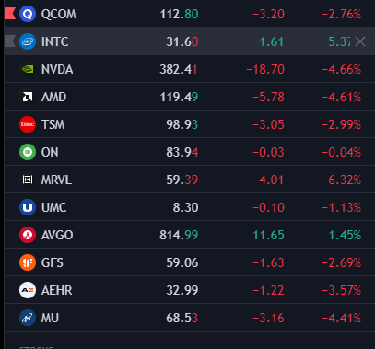Image resolution: width=375 pixels, height=349 pixels.
Task: Click MRVL percent change -6.32%
Action: 342,180
